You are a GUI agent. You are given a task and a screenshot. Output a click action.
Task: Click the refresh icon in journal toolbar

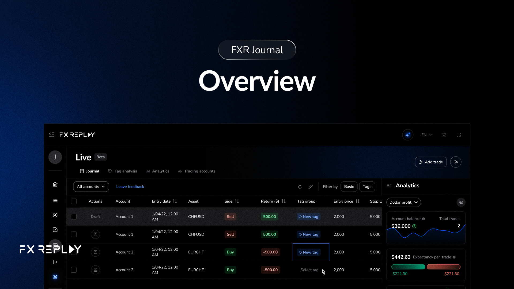300,187
